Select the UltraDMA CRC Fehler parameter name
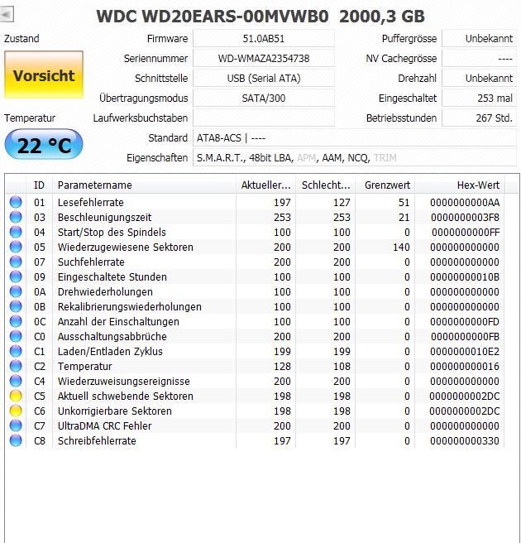Image resolution: width=521 pixels, height=543 pixels. pos(104,425)
